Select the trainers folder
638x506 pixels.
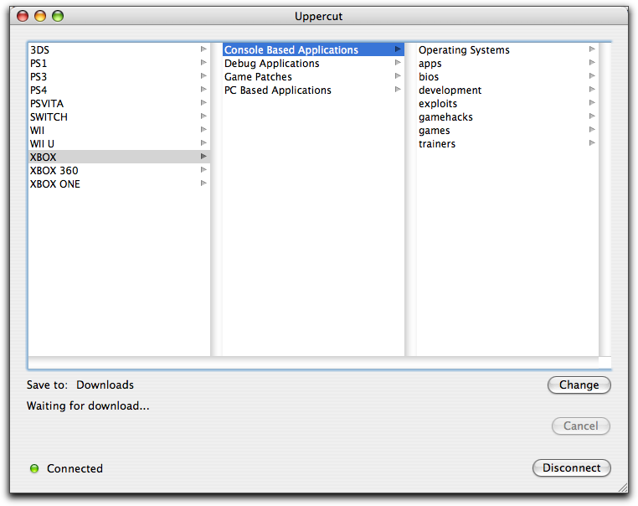(507, 144)
